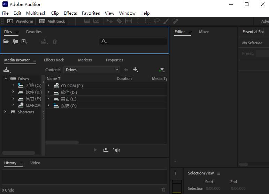Select the Lasso Selection tool
Image resolution: width=269 pixels, height=194 pixels.
pos(157,21)
